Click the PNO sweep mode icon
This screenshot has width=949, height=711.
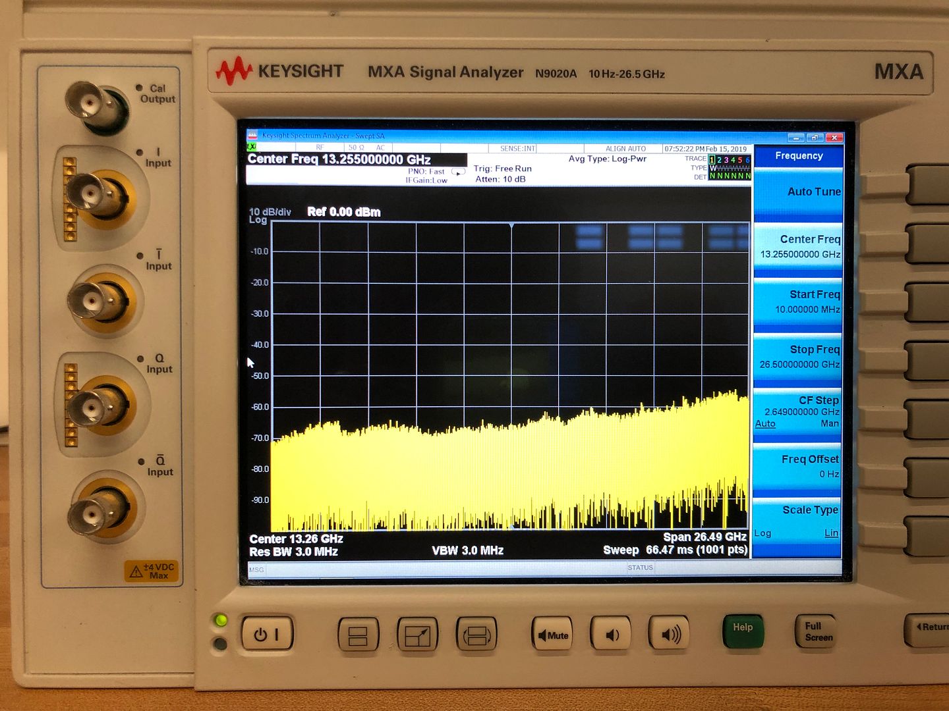click(x=458, y=172)
